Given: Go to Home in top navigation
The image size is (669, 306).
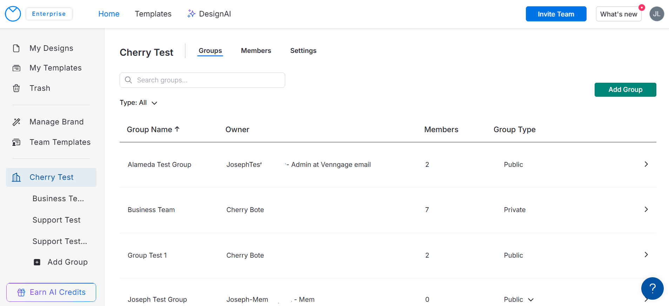Looking at the screenshot, I should 109,14.
